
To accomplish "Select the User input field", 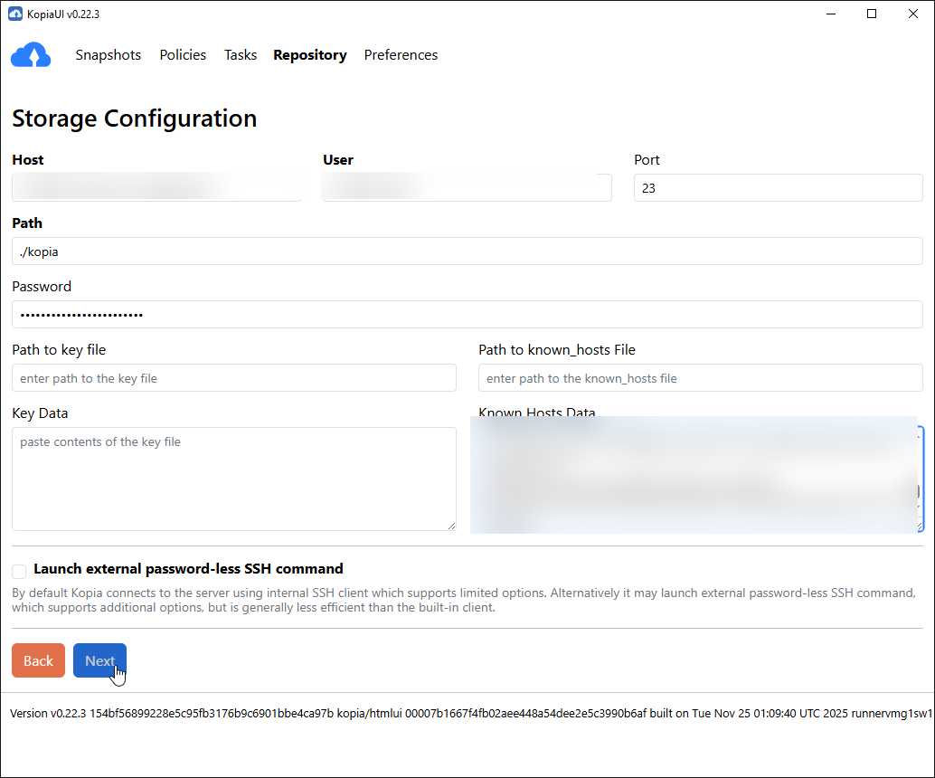I will click(x=466, y=187).
